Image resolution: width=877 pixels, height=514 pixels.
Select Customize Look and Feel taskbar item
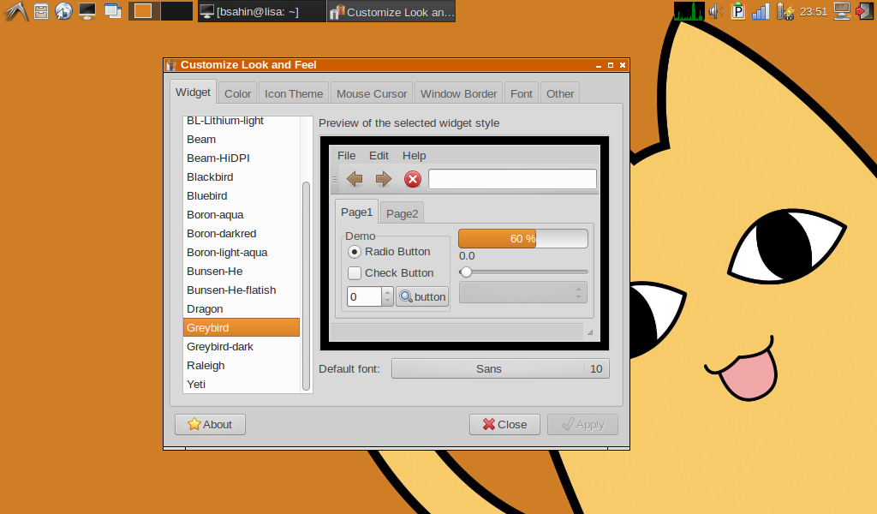pyautogui.click(x=391, y=11)
